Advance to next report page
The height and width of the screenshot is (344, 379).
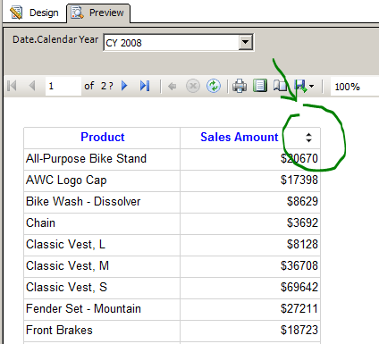click(x=124, y=86)
